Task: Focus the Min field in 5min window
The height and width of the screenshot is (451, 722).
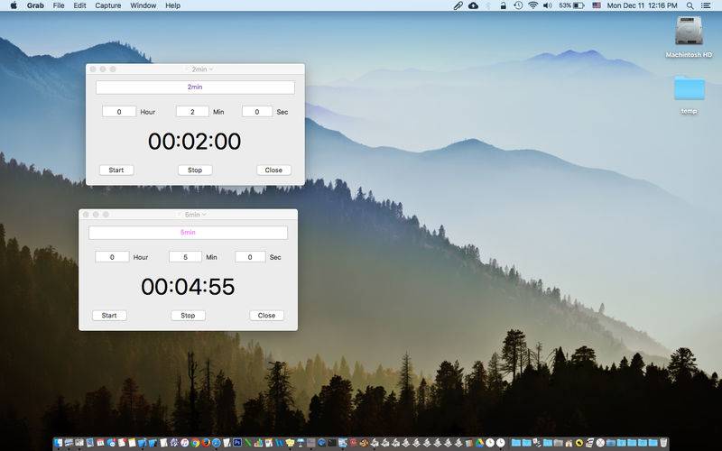Action: pyautogui.click(x=186, y=257)
